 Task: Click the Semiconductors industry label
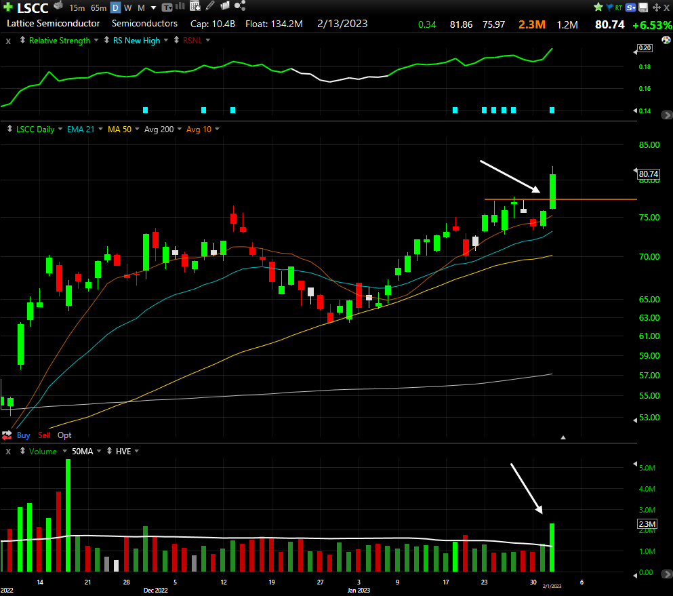click(x=144, y=24)
